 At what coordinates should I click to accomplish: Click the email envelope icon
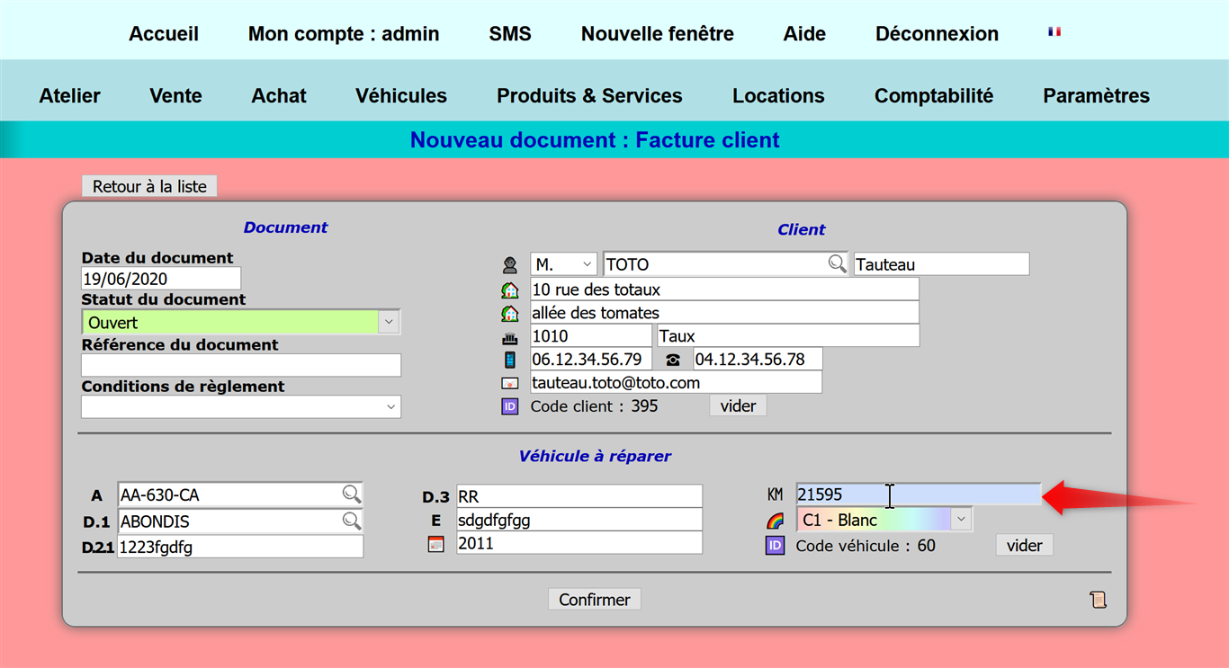coord(510,383)
